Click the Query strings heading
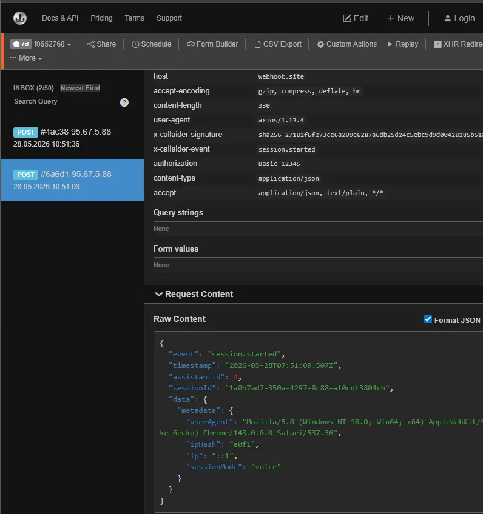 coord(178,213)
